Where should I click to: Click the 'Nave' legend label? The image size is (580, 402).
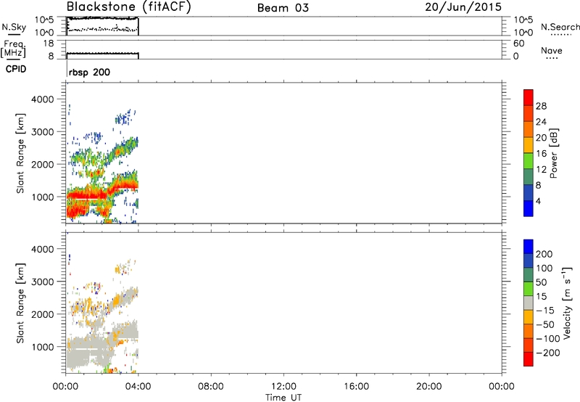point(552,51)
